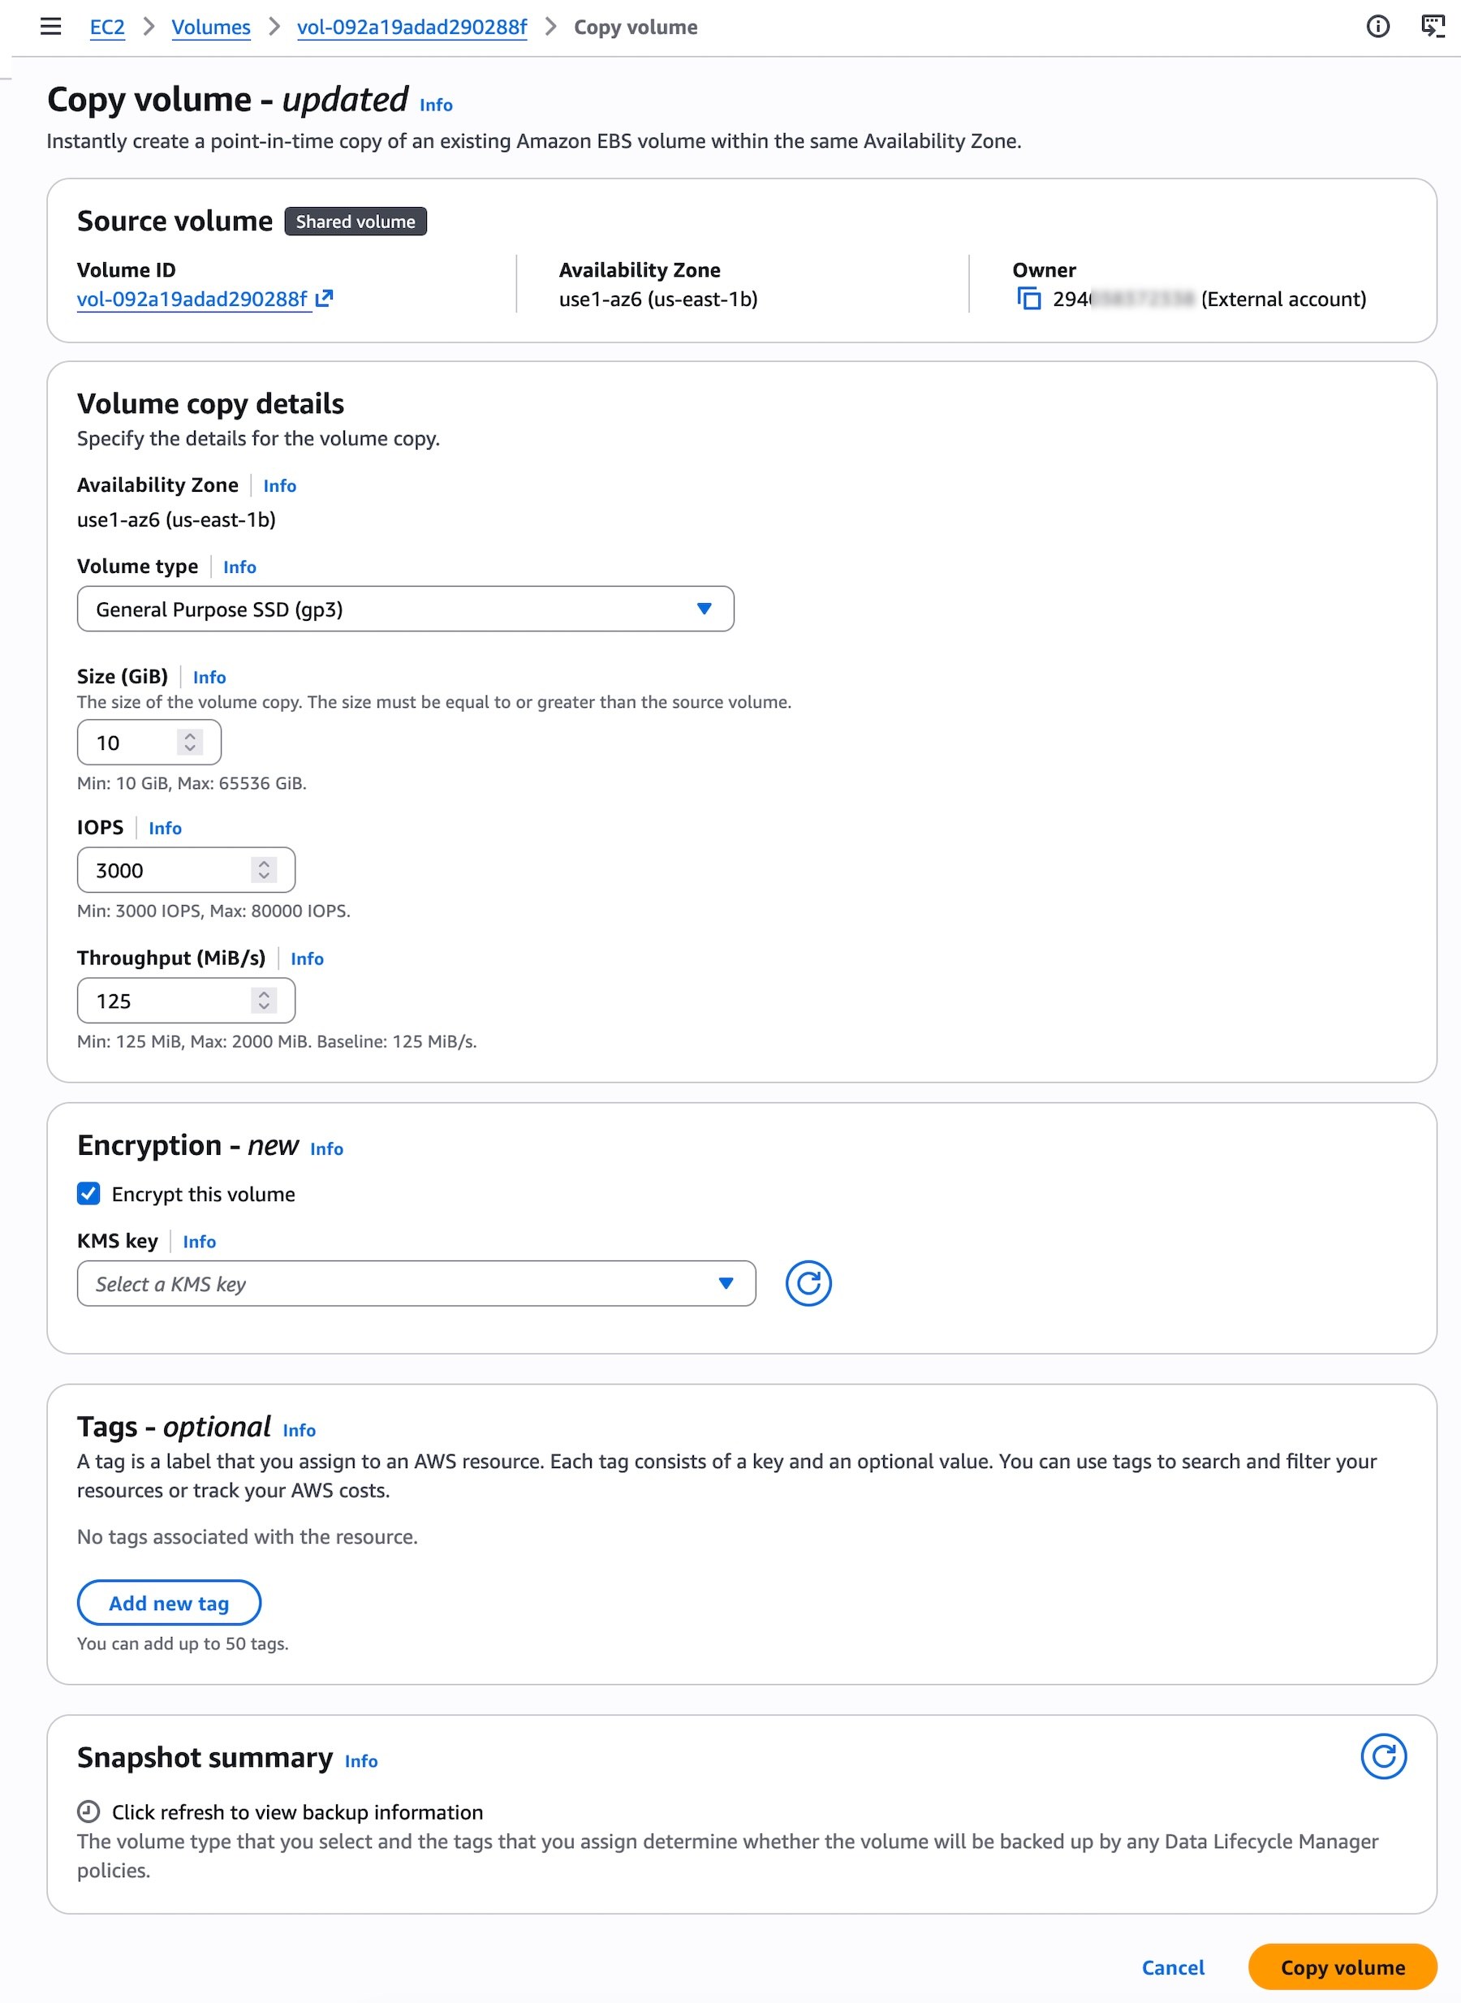Click the info circle icon in the top bar
1461x2003 pixels.
tap(1377, 27)
